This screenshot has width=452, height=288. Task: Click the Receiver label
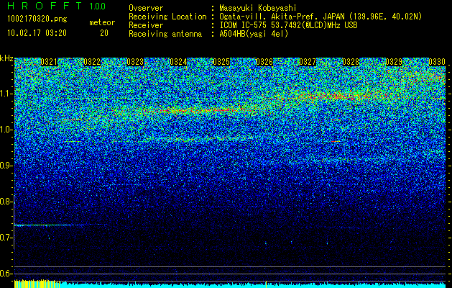[x=146, y=25]
